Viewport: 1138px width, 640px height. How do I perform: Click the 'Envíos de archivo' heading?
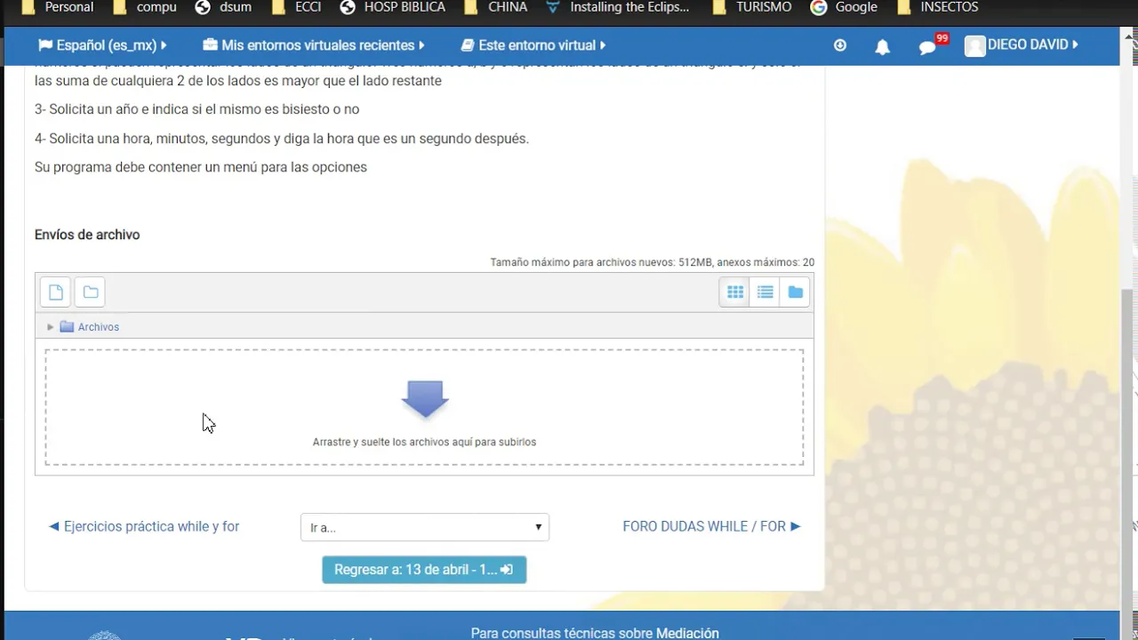point(87,235)
